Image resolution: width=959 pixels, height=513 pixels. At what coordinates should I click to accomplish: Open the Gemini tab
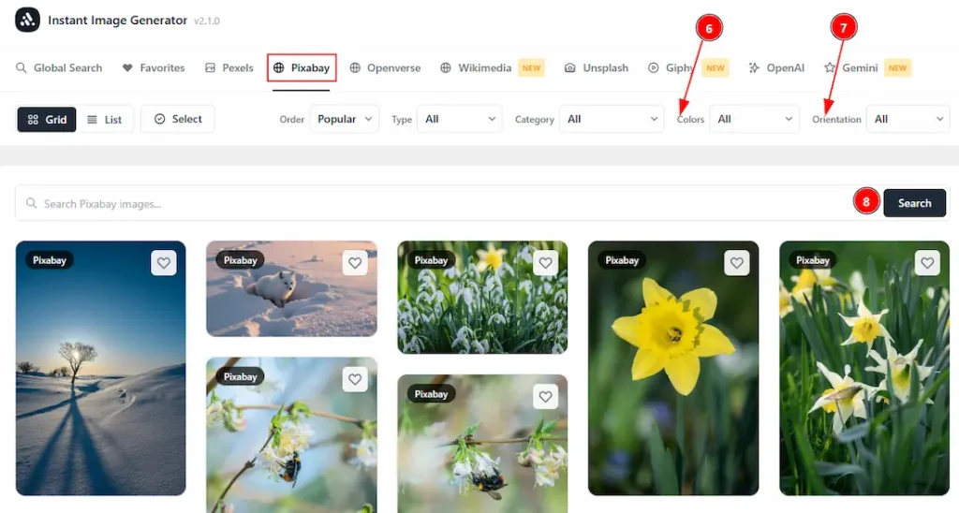click(850, 68)
